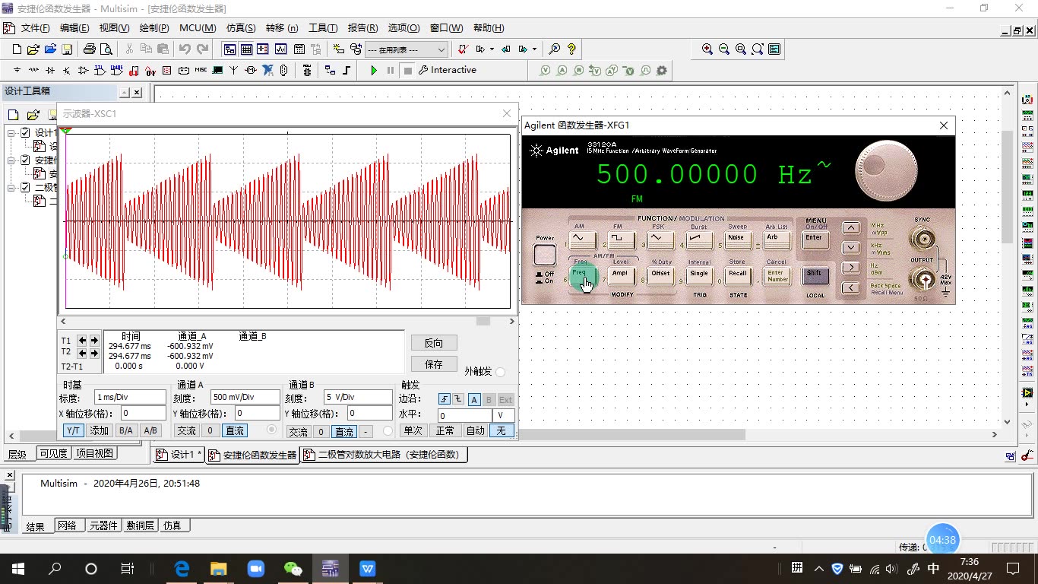Click the 1 ms/Div timebase input field
The image size is (1038, 584).
coord(129,396)
